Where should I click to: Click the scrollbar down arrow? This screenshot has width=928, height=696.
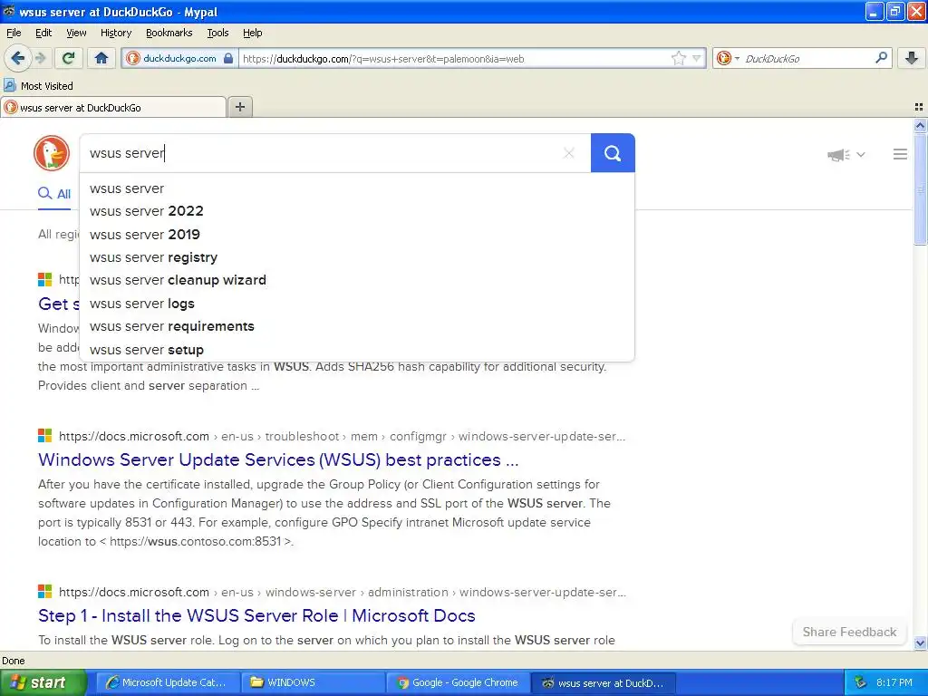tap(921, 643)
